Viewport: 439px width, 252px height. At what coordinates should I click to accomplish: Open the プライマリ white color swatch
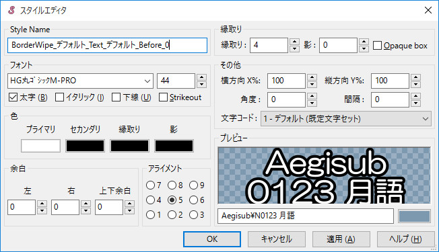[x=40, y=146]
